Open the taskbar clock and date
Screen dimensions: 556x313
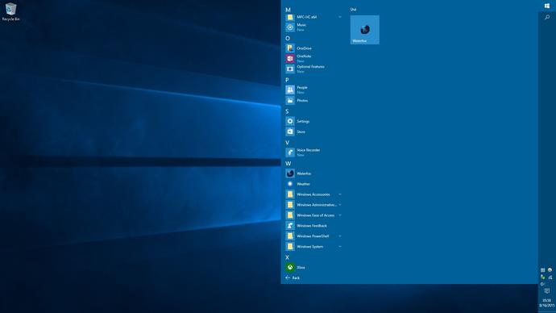pyautogui.click(x=547, y=303)
